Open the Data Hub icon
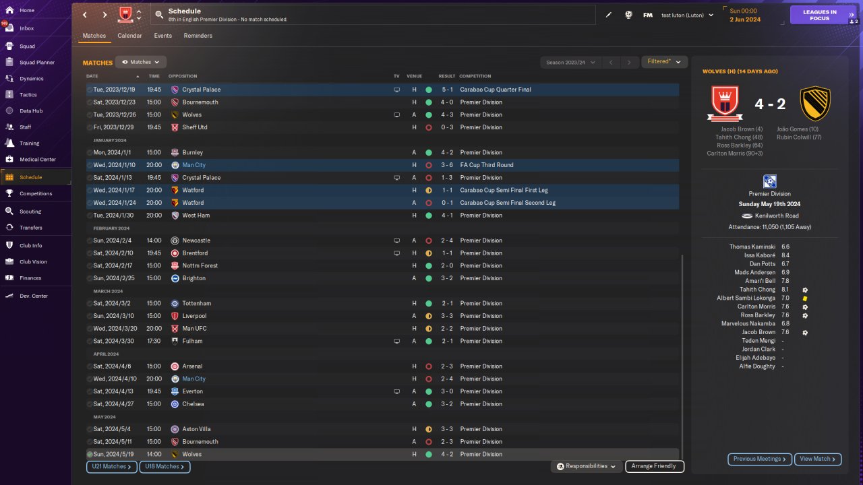Viewport: 863px width, 485px height. pos(9,111)
